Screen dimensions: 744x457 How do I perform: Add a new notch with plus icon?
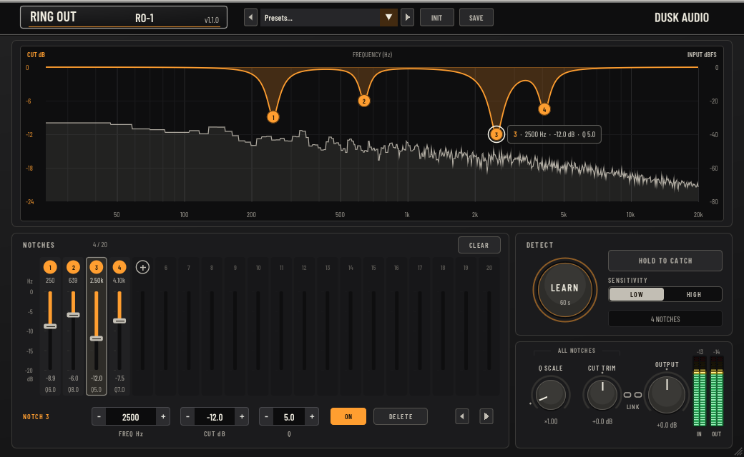coord(142,267)
